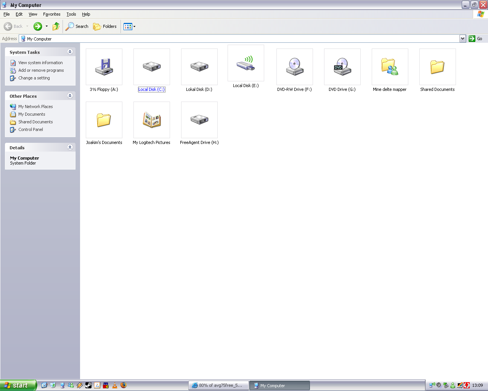This screenshot has width=488, height=391.
Task: Open My Documents link in Other Places
Action: point(32,114)
